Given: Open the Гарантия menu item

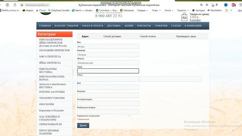Looking at the screenshot, I should pyautogui.click(x=161, y=26).
